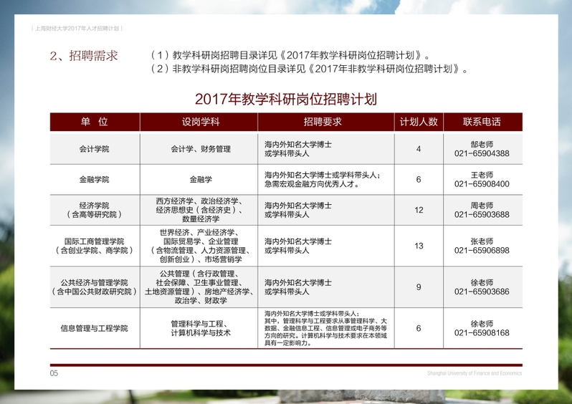This screenshot has width=572, height=404.
Task: Click 王老师 phone number 021-65908400
Action: click(482, 184)
